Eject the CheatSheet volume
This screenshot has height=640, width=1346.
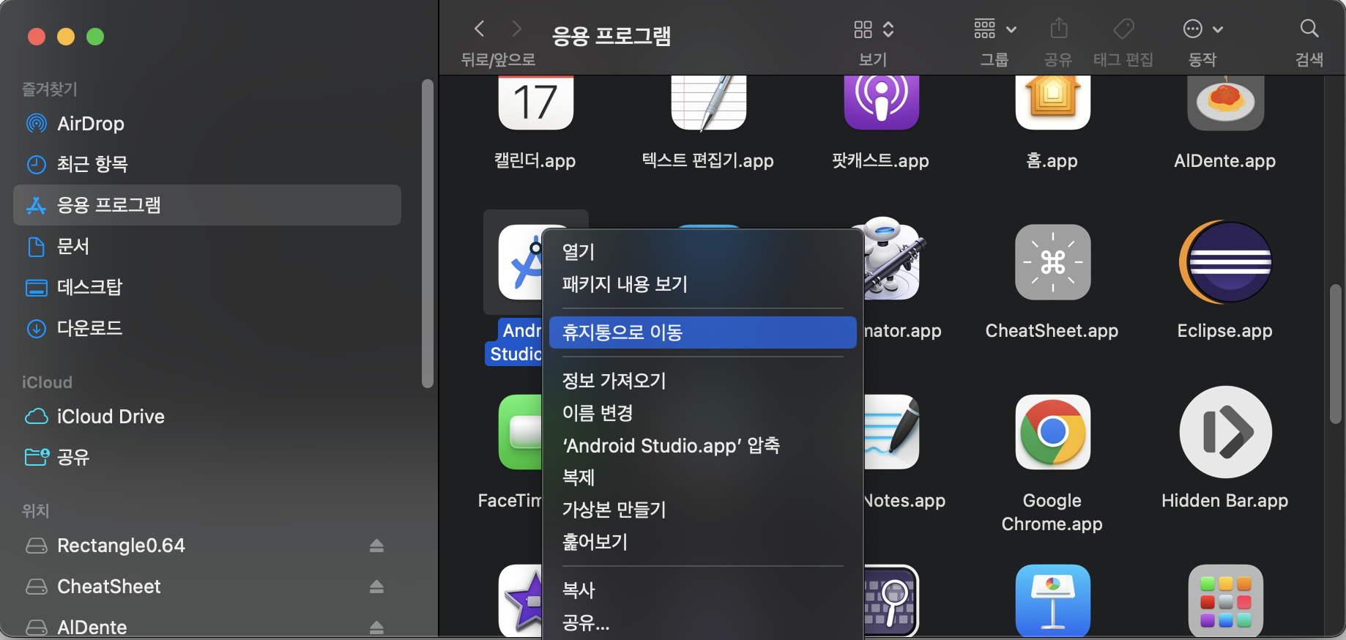tap(376, 587)
